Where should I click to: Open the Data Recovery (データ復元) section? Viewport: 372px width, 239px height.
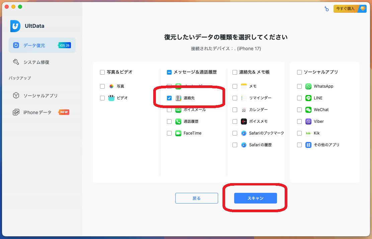(42, 45)
